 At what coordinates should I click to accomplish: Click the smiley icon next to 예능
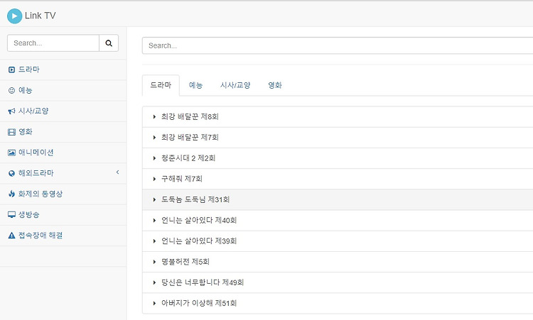click(11, 90)
